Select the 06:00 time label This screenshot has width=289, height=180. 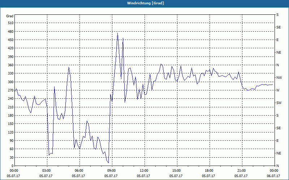tap(79, 171)
